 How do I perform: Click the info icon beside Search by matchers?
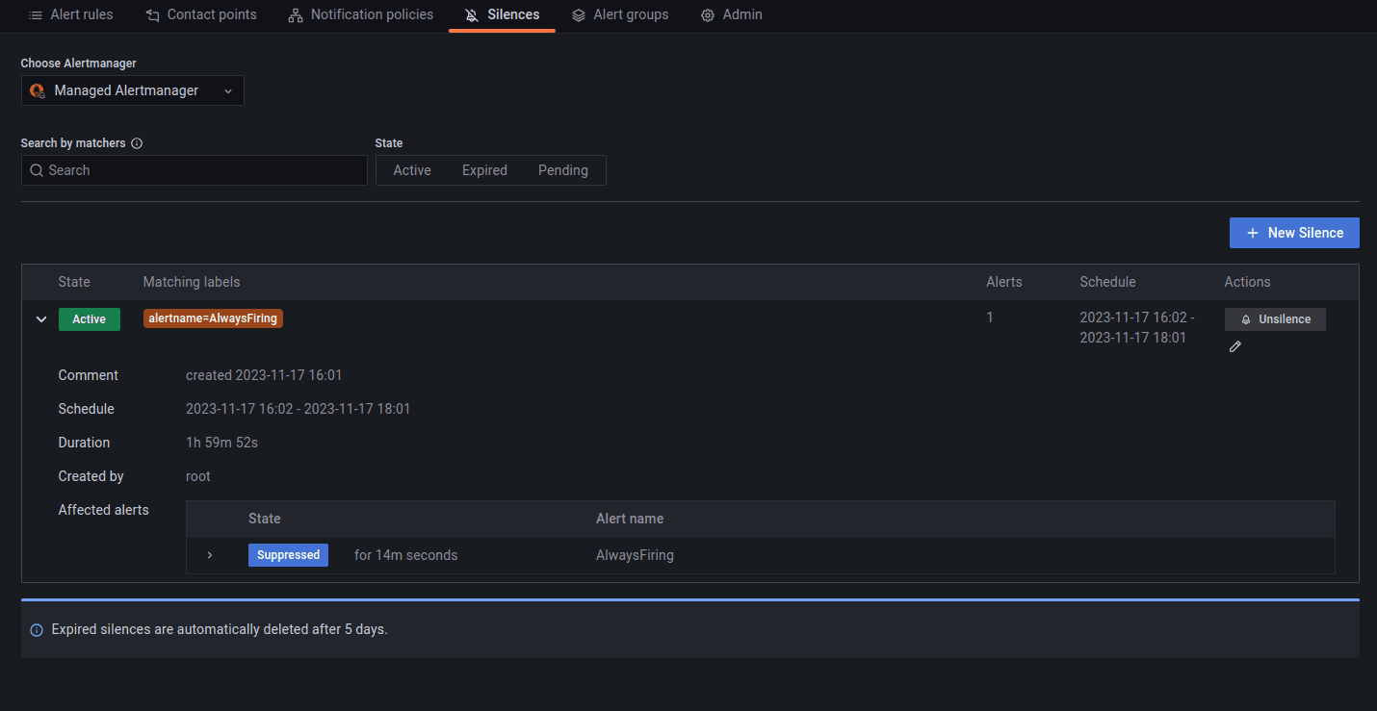tap(137, 143)
